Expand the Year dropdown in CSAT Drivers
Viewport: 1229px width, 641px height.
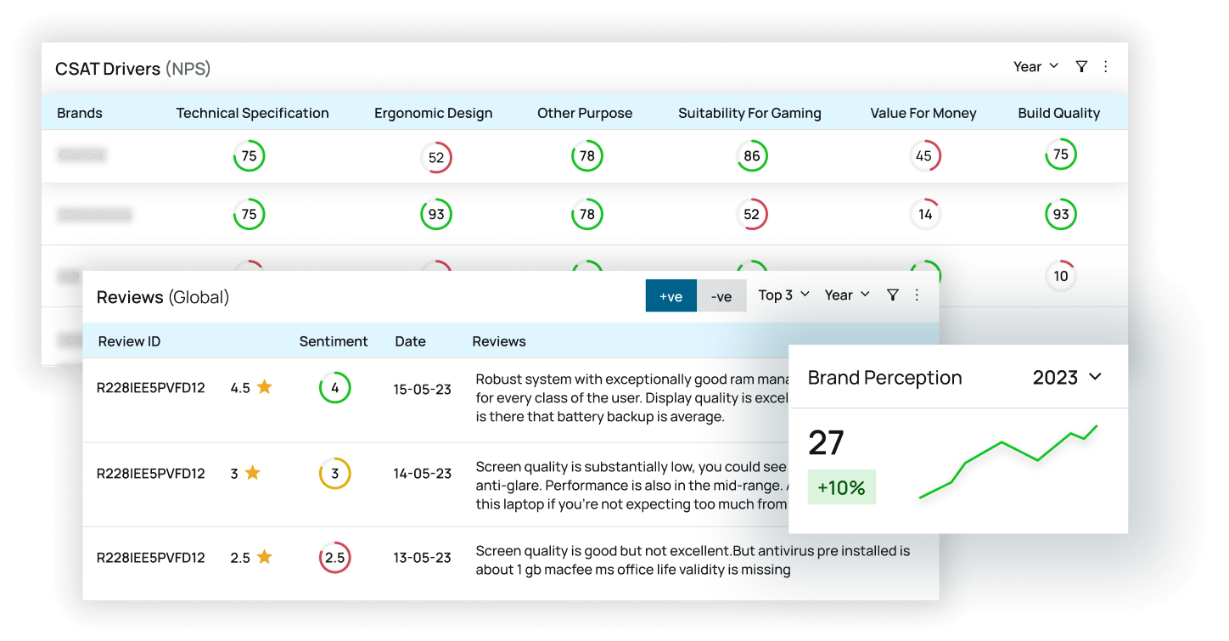(1035, 66)
